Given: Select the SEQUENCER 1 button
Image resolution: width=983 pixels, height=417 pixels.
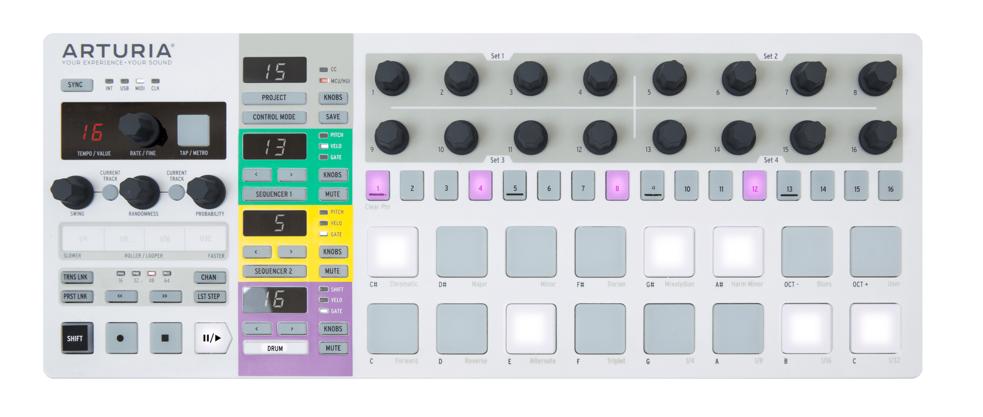Looking at the screenshot, I should 274,194.
